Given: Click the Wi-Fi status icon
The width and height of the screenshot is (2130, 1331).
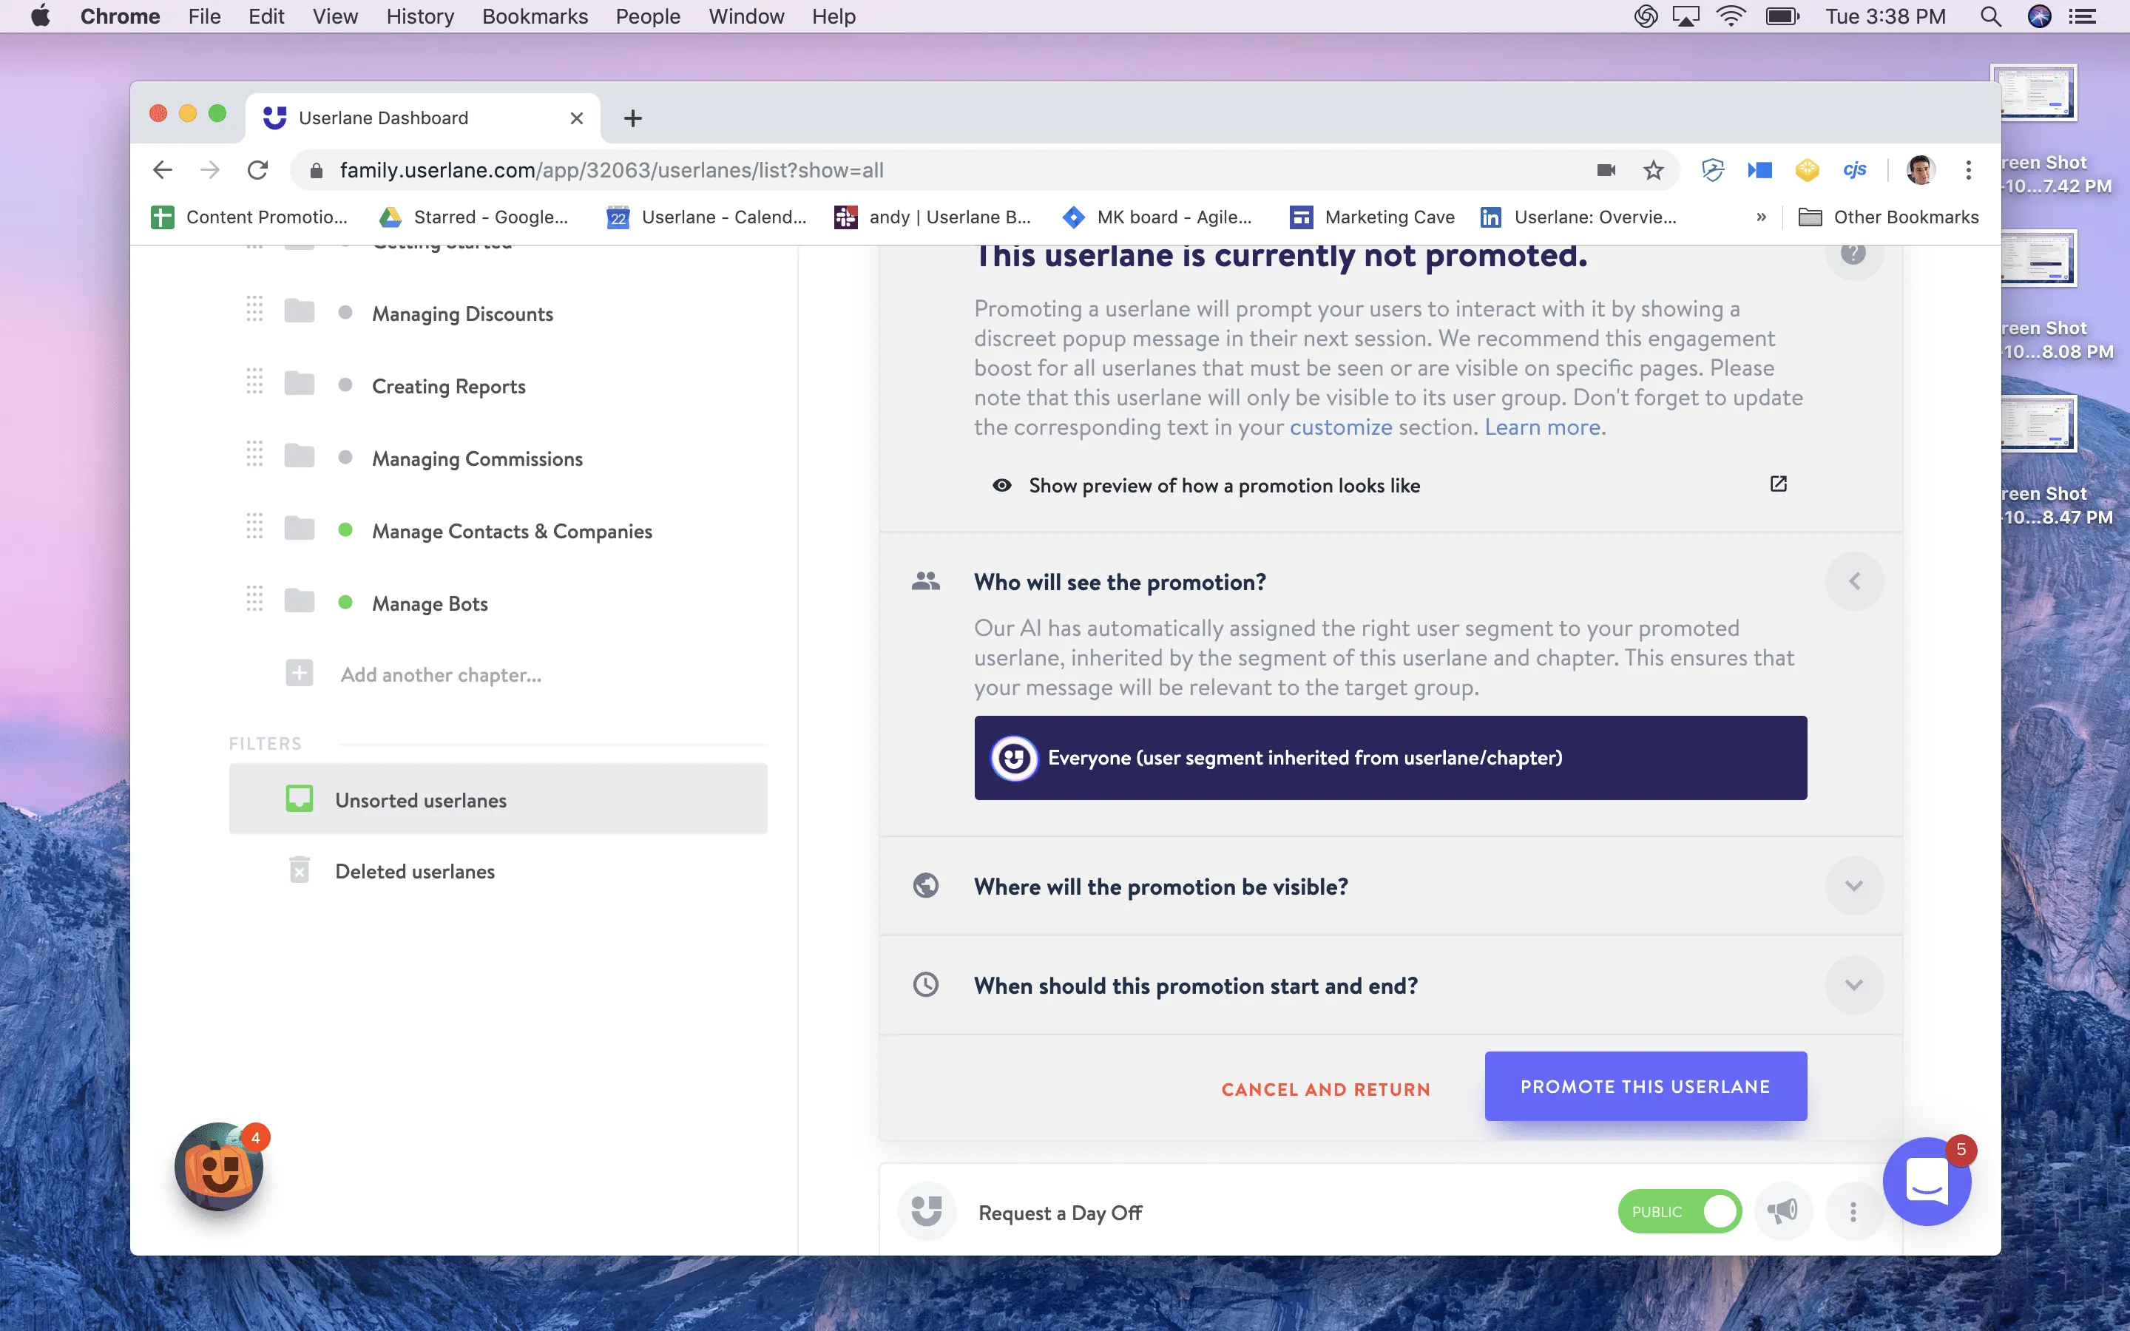Looking at the screenshot, I should tap(1731, 16).
